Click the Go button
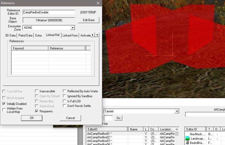 (x=118, y=118)
